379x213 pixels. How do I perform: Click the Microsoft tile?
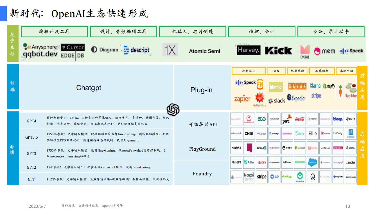click(300, 148)
